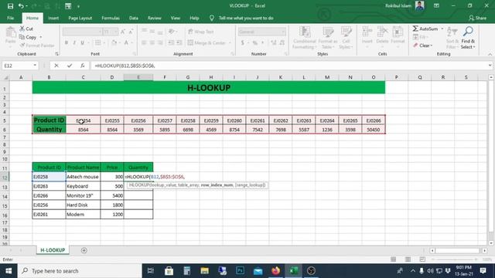Click column header P

point(397,77)
